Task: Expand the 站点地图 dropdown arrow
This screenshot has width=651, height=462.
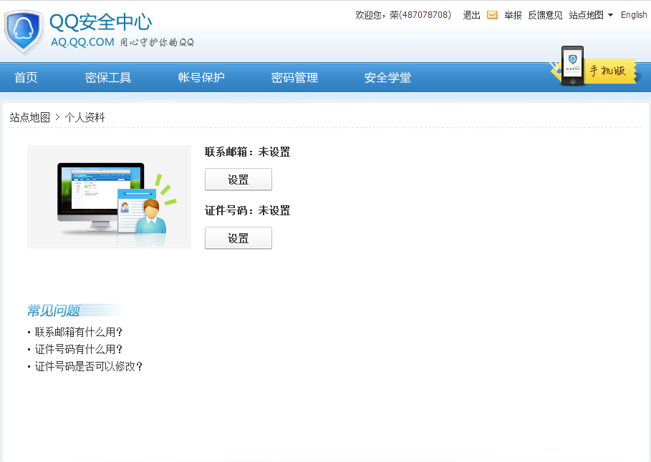Action: pos(610,15)
